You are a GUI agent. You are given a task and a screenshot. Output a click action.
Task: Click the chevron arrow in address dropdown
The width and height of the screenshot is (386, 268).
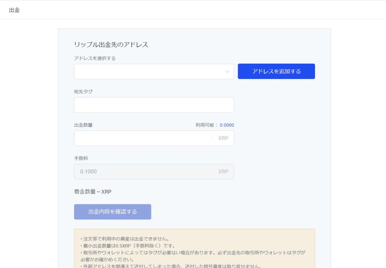[227, 72]
